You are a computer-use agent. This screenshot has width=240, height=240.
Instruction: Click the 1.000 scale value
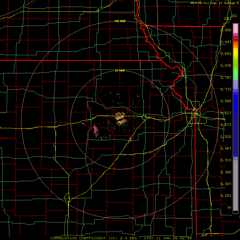(226, 30)
